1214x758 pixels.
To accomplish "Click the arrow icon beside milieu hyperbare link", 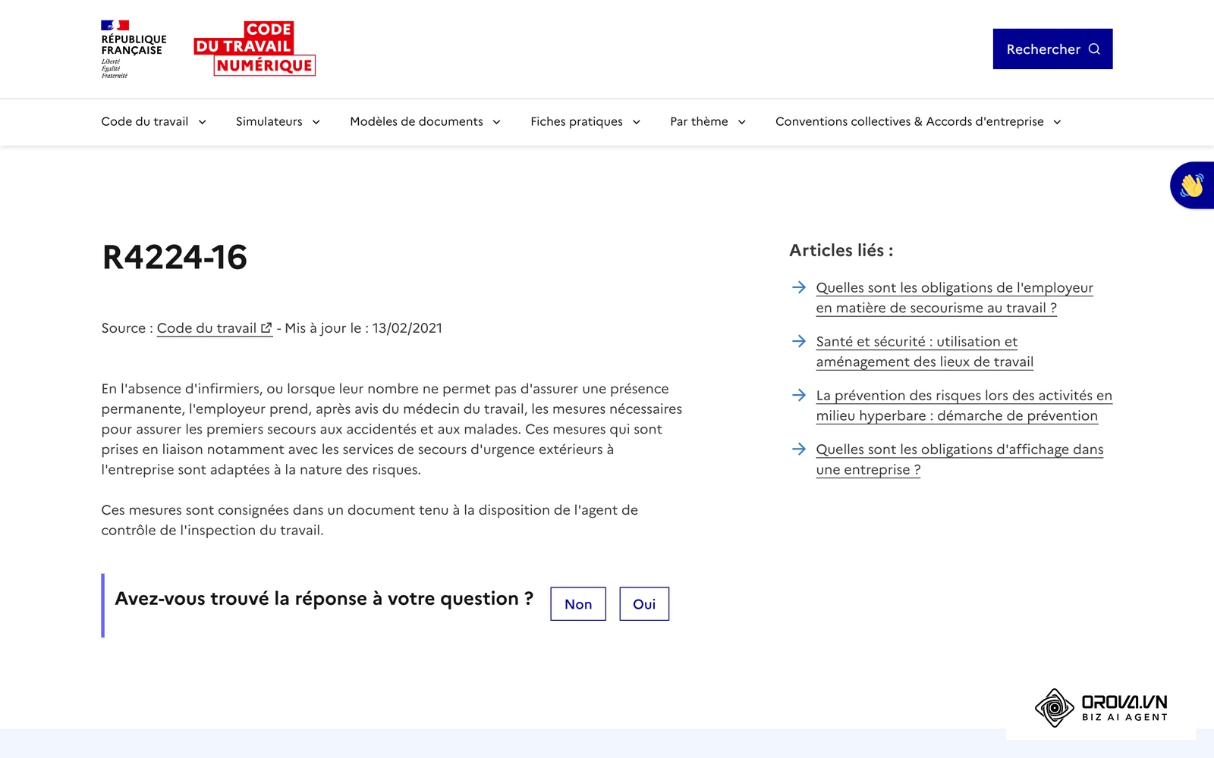I will pos(798,395).
